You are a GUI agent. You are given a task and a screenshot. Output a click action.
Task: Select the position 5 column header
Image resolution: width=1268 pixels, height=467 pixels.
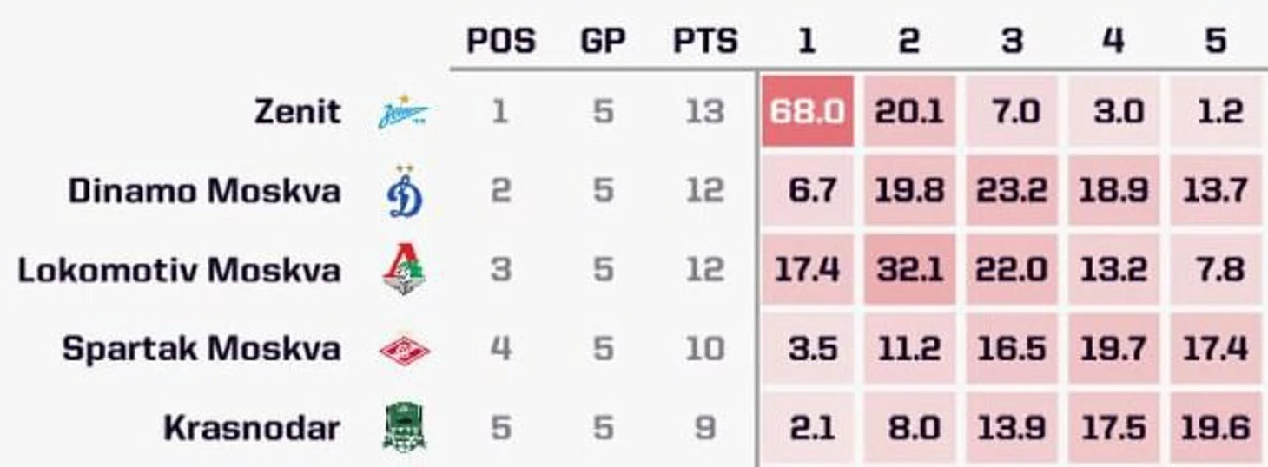pyautogui.click(x=1216, y=41)
